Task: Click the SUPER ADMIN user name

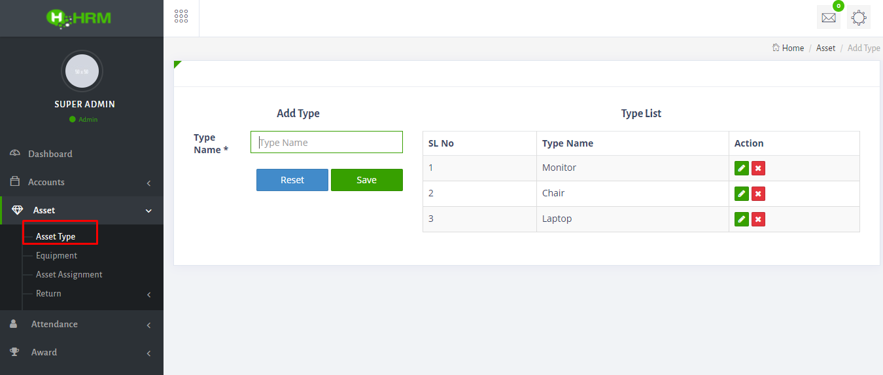Action: (84, 104)
